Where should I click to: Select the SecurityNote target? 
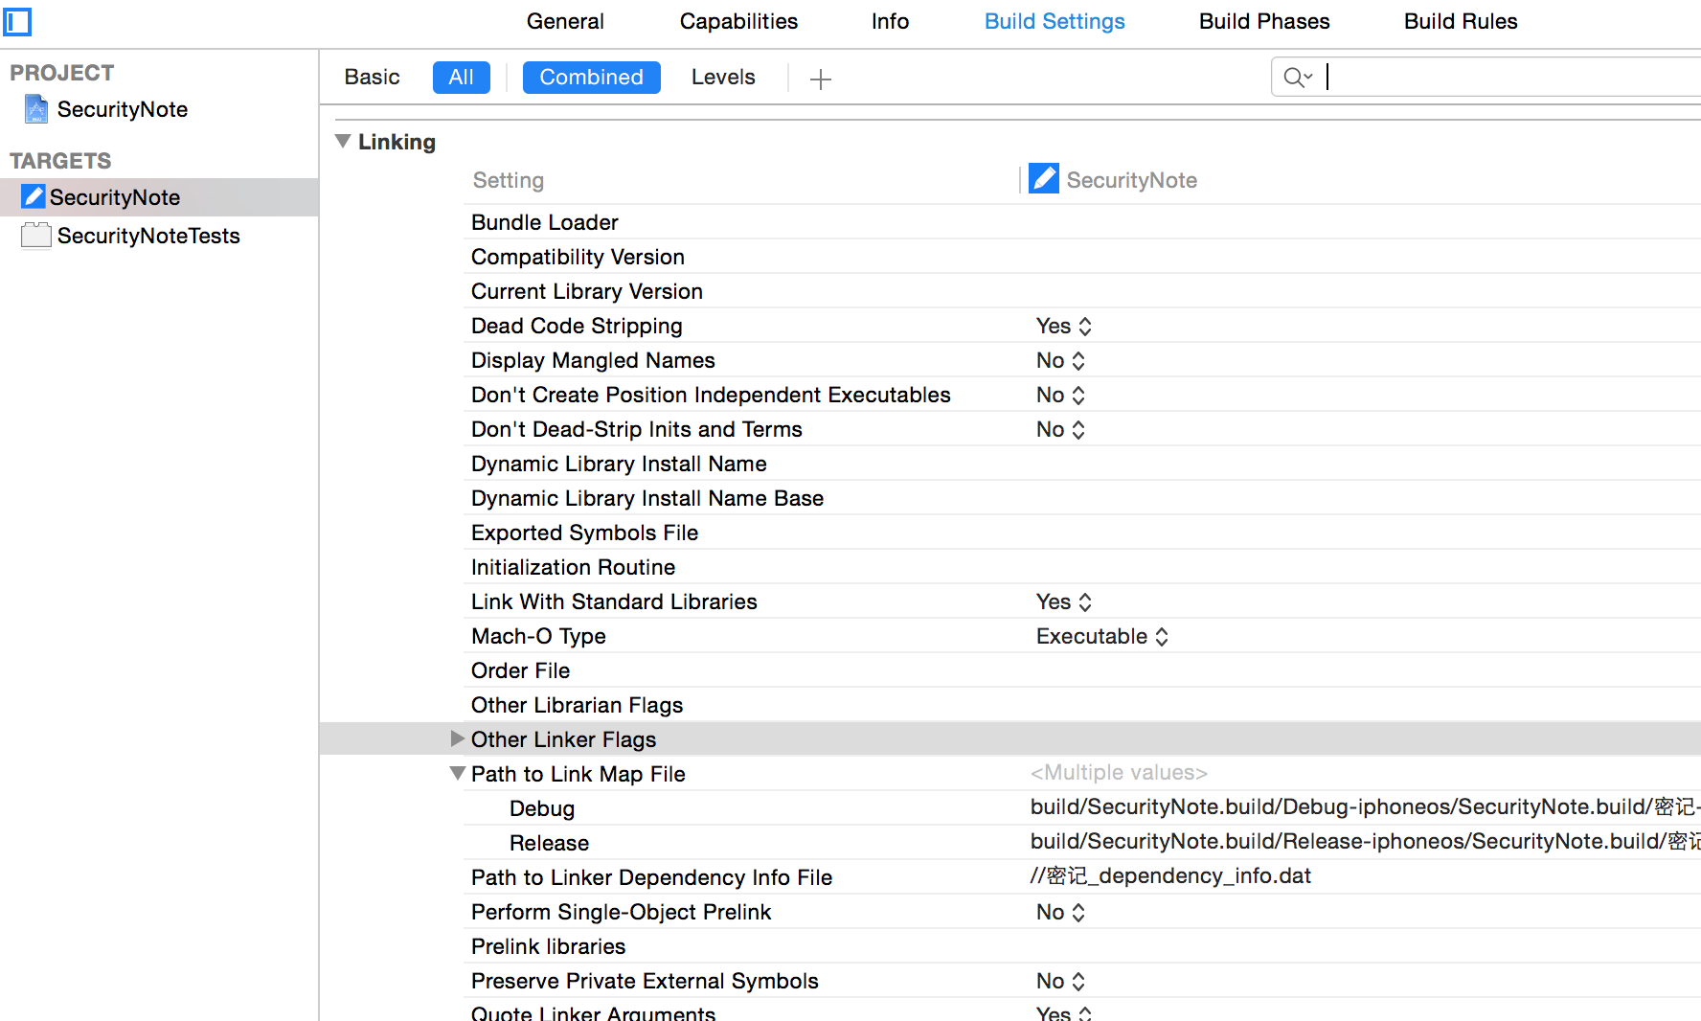[x=159, y=196]
